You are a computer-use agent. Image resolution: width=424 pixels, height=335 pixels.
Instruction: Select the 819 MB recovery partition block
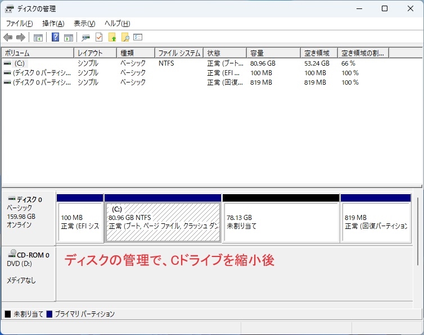[376, 218]
